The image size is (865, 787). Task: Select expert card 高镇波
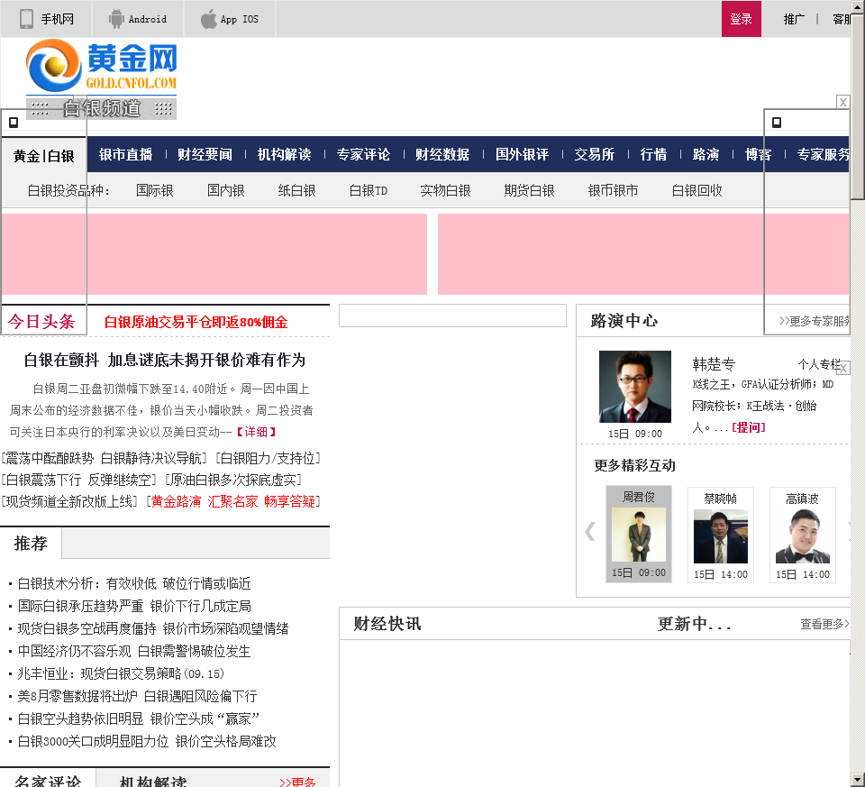[x=803, y=535]
